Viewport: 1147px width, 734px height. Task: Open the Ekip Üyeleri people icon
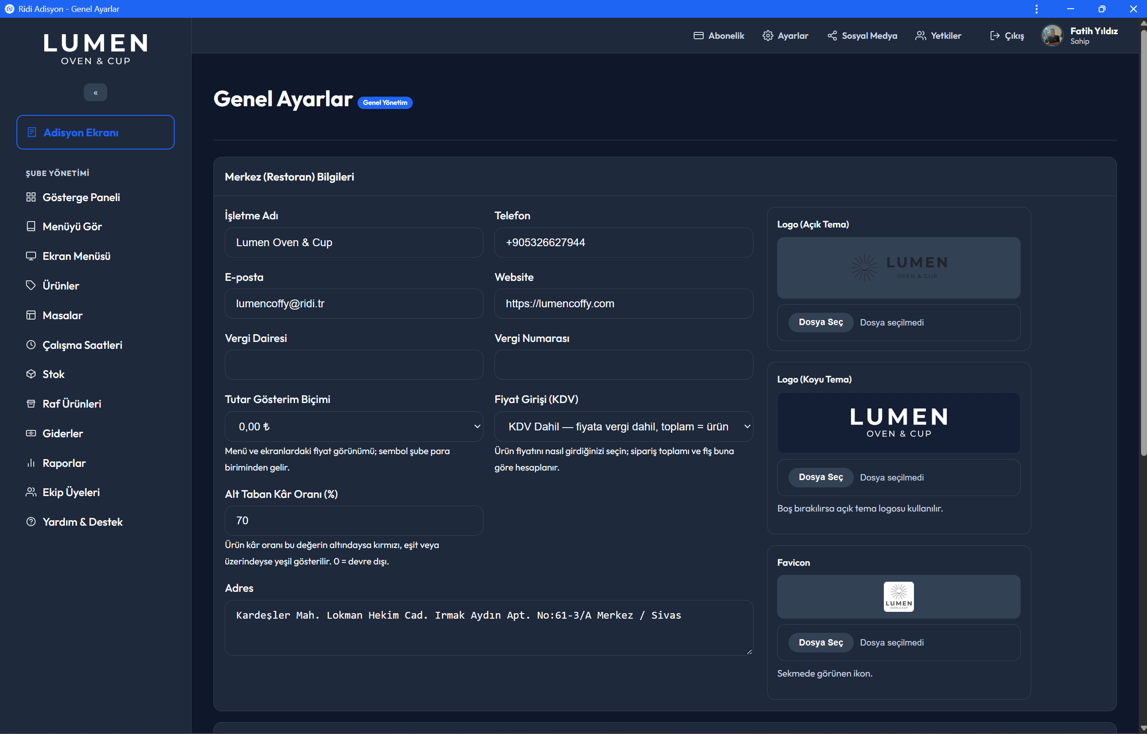point(31,492)
